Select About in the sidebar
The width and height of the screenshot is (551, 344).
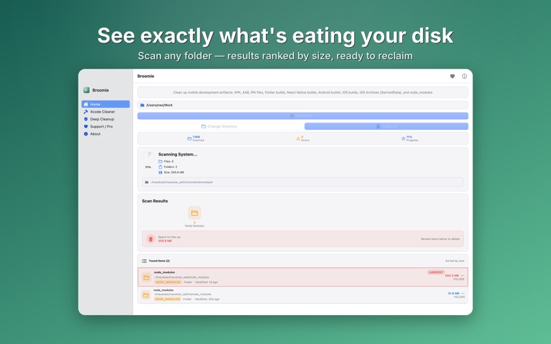pyautogui.click(x=105, y=133)
